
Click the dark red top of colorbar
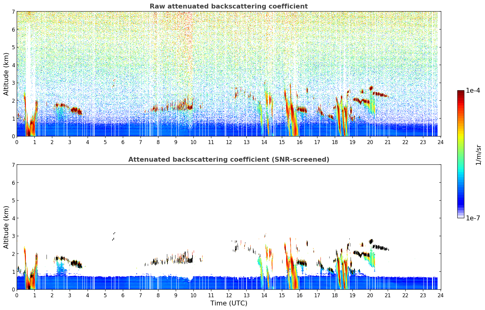(461, 93)
